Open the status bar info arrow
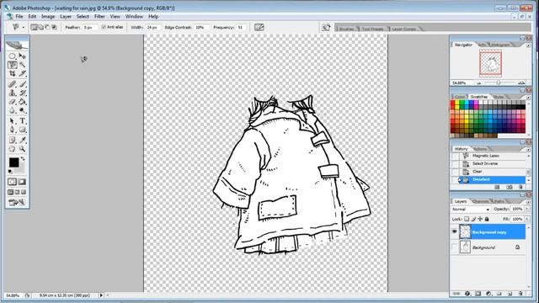Screen dimensions: 539x303 101,295
